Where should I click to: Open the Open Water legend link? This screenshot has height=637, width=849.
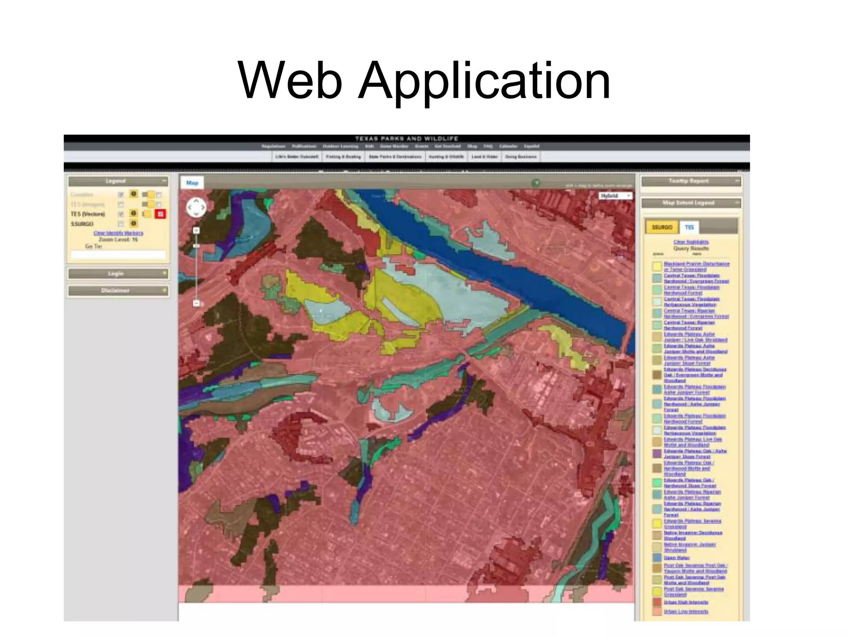677,558
